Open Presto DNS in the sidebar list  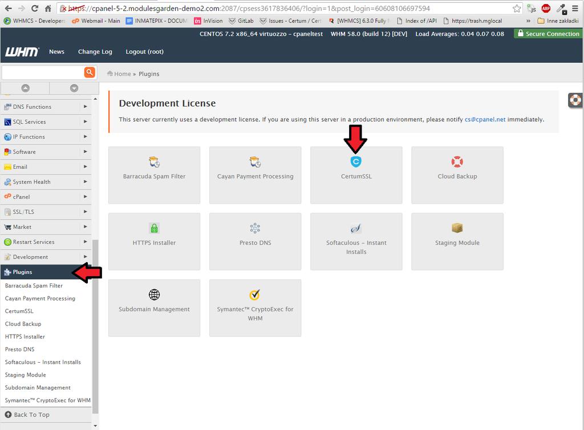click(x=20, y=349)
